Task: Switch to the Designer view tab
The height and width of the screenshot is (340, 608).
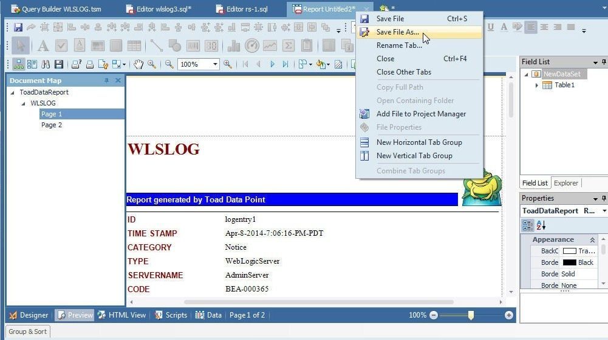Action: coord(29,315)
